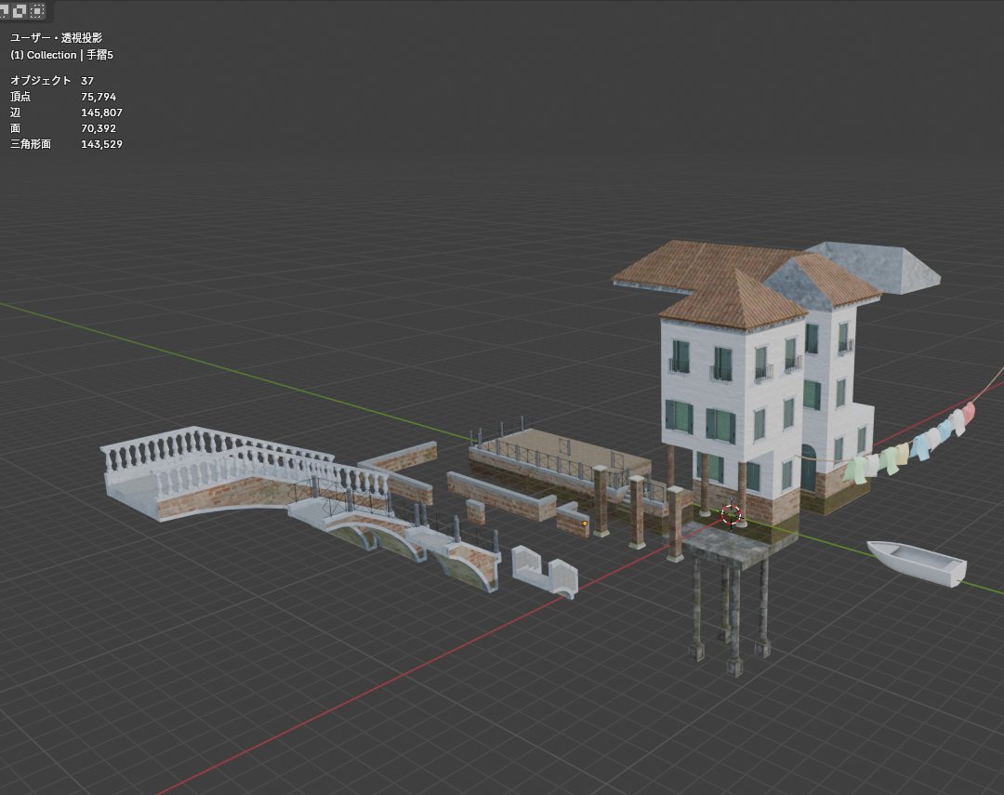The height and width of the screenshot is (795, 1004).
Task: Click the face count value 70,392
Action: (x=99, y=128)
